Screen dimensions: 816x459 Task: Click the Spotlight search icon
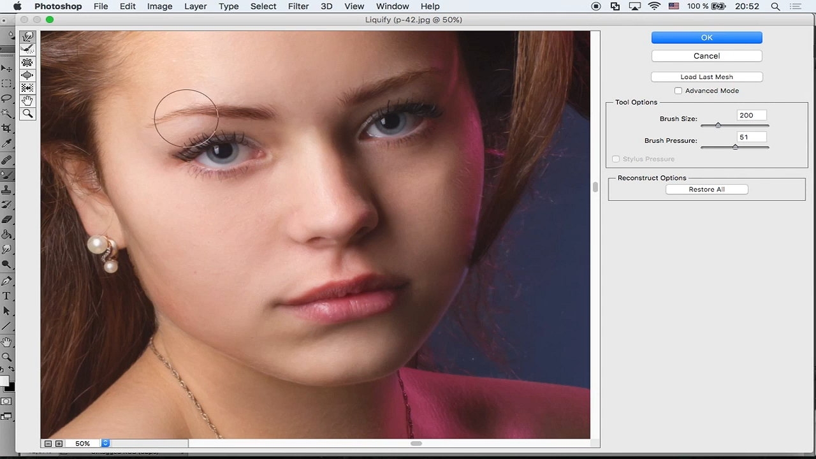[x=775, y=6]
